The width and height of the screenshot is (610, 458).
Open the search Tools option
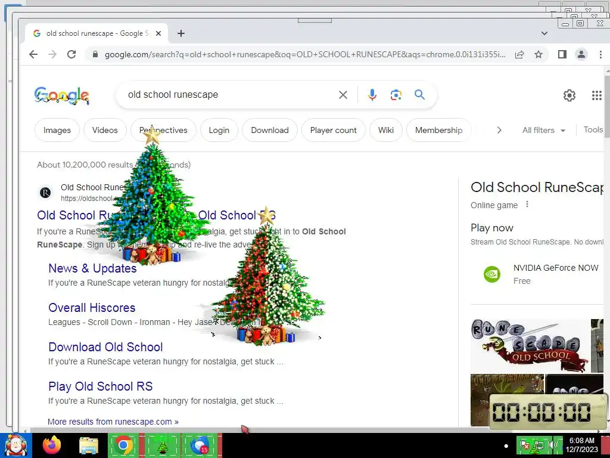593,129
